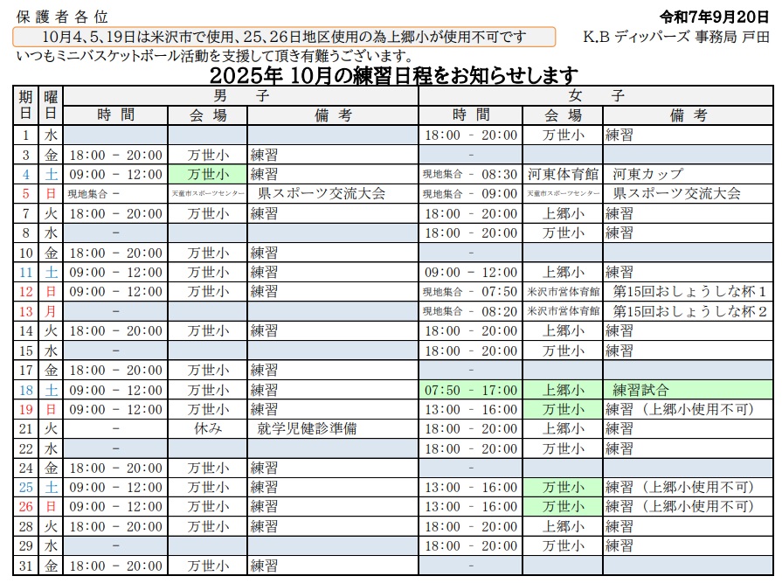Select the 第15回おしょうしな杯2 cell
The height and width of the screenshot is (583, 782).
(689, 311)
